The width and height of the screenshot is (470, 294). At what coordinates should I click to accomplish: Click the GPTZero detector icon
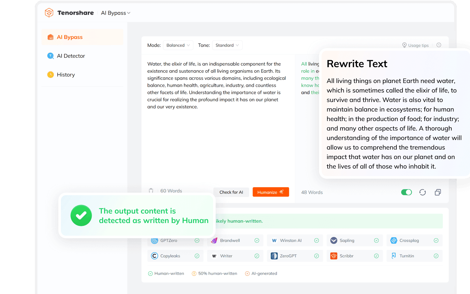154,240
